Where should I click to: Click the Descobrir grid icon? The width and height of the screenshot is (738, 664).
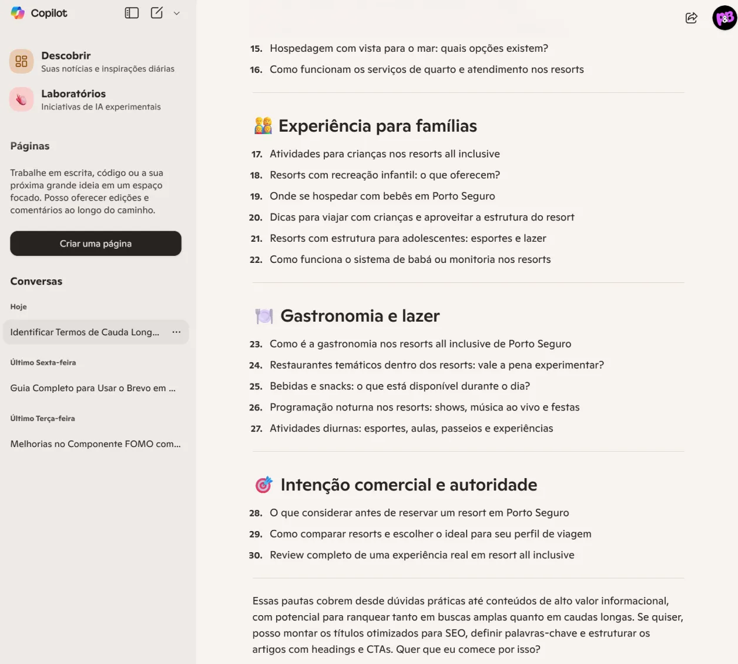point(21,61)
